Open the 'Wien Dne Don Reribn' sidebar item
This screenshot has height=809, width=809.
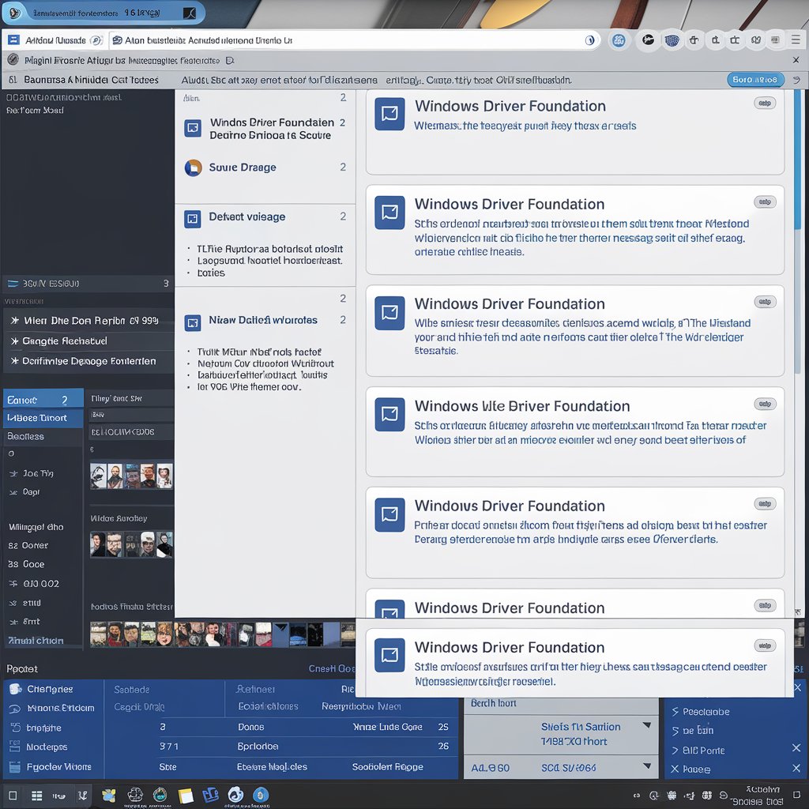88,321
